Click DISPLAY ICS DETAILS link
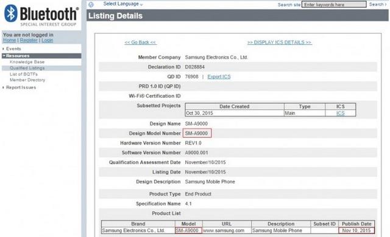 [x=279, y=43]
